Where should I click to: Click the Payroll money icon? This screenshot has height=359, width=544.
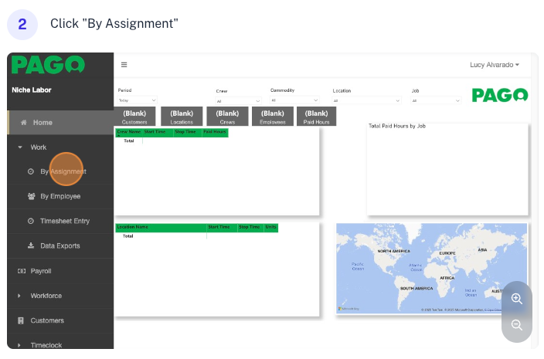(x=22, y=271)
